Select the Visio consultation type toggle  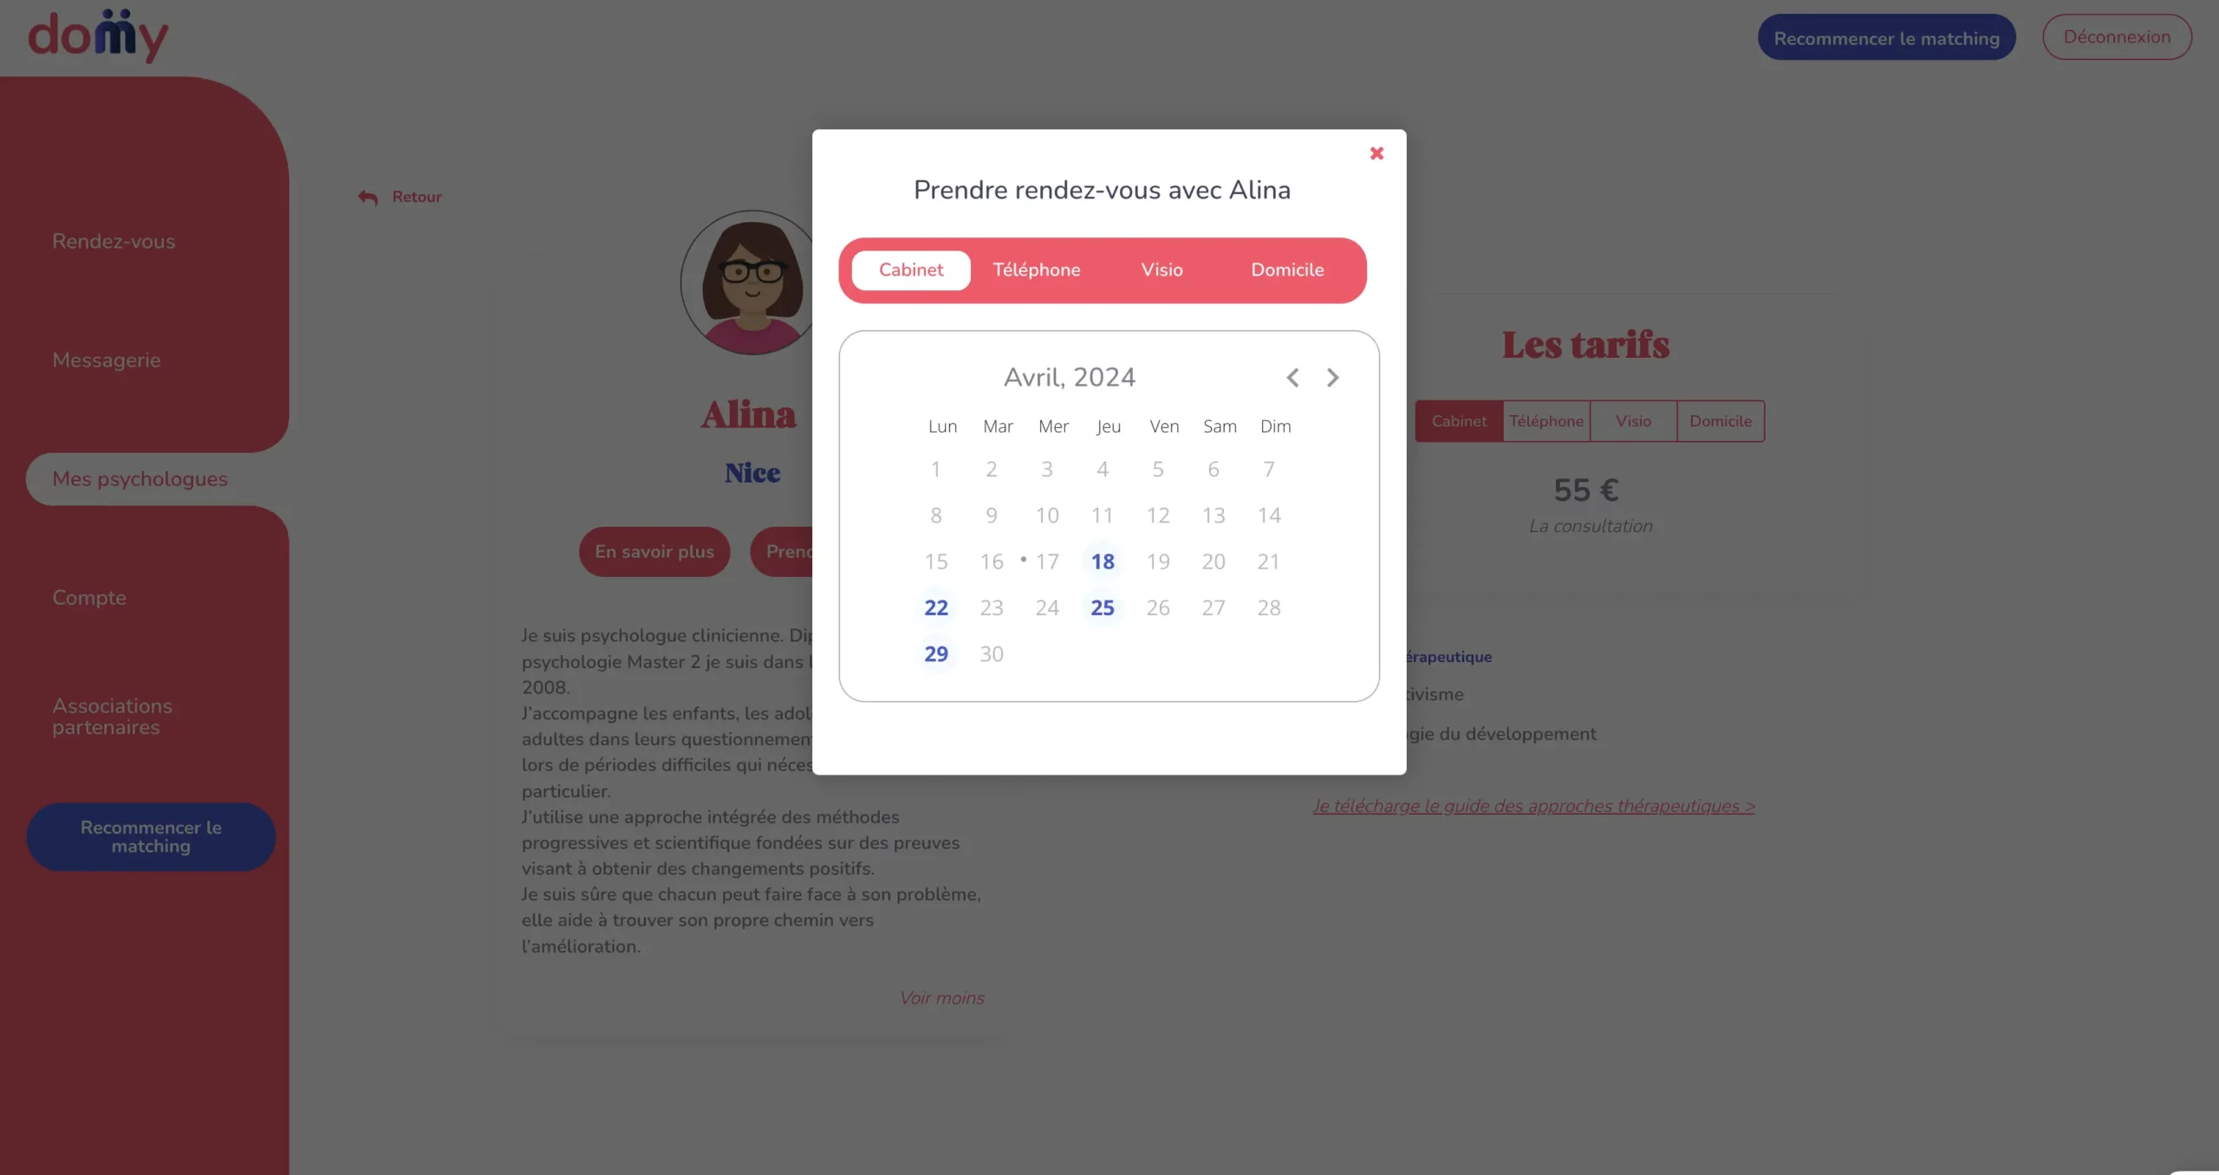point(1161,269)
